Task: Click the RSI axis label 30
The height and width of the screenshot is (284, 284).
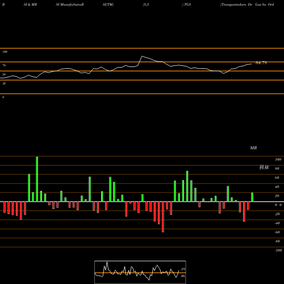Action: click(4, 83)
